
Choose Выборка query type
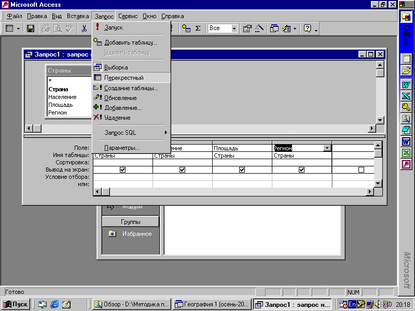click(131, 67)
